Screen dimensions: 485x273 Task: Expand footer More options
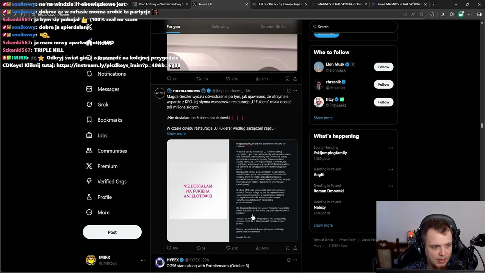(319, 245)
